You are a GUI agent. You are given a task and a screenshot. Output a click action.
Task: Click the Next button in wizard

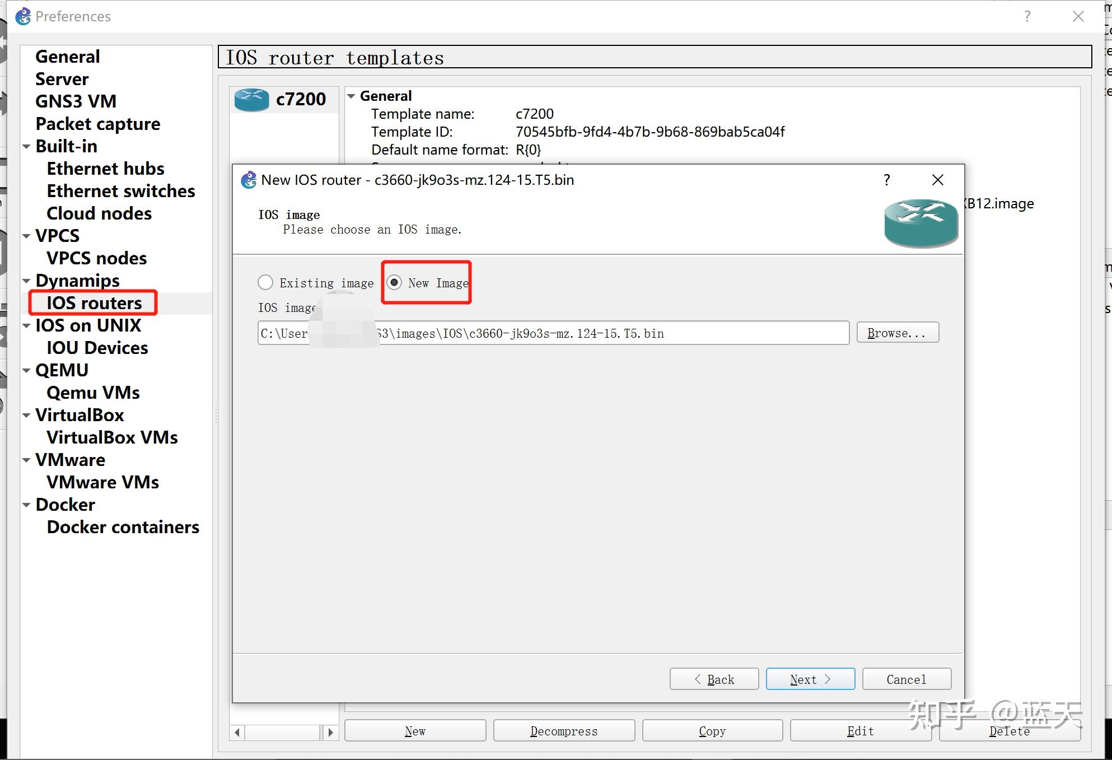[x=810, y=679]
